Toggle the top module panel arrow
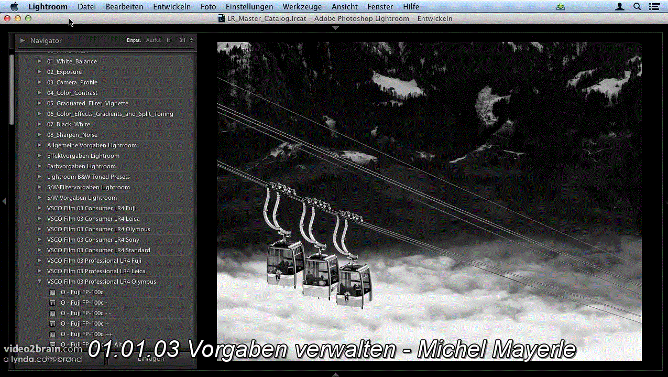The height and width of the screenshot is (377, 668). click(335, 28)
